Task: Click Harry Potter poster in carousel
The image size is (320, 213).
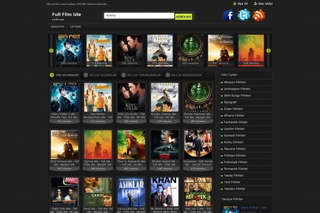Action: pos(69,51)
